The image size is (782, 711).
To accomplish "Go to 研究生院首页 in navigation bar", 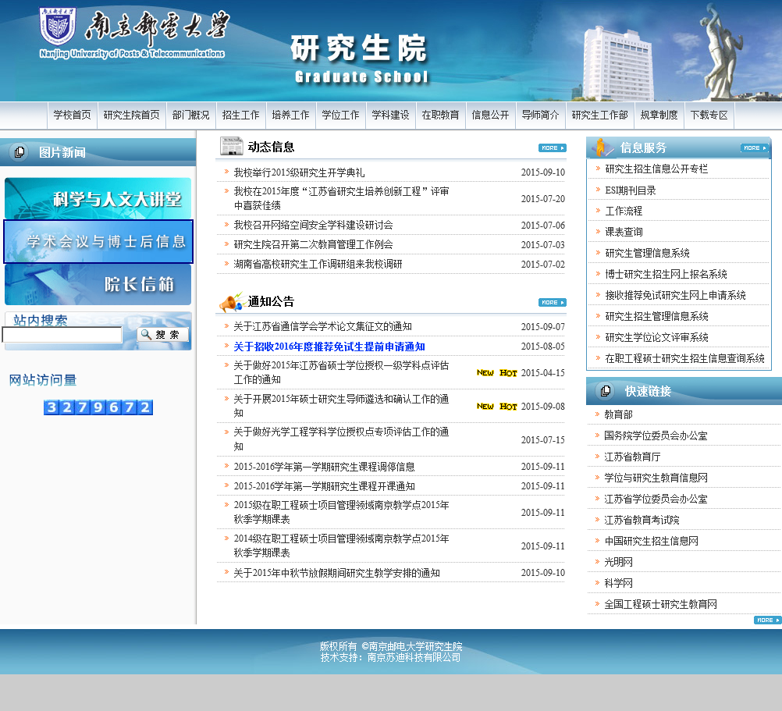I will coord(131,116).
